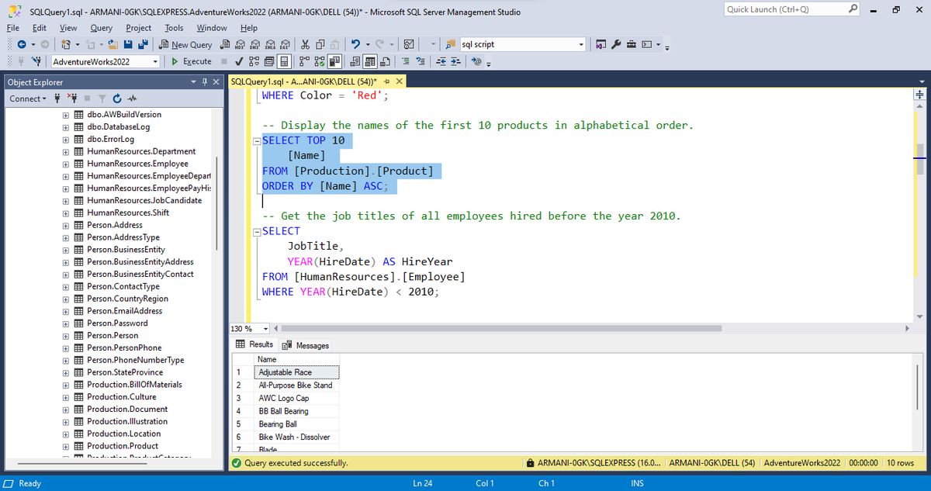Click the Uncomment Selected Lines icon

pyautogui.click(x=421, y=61)
